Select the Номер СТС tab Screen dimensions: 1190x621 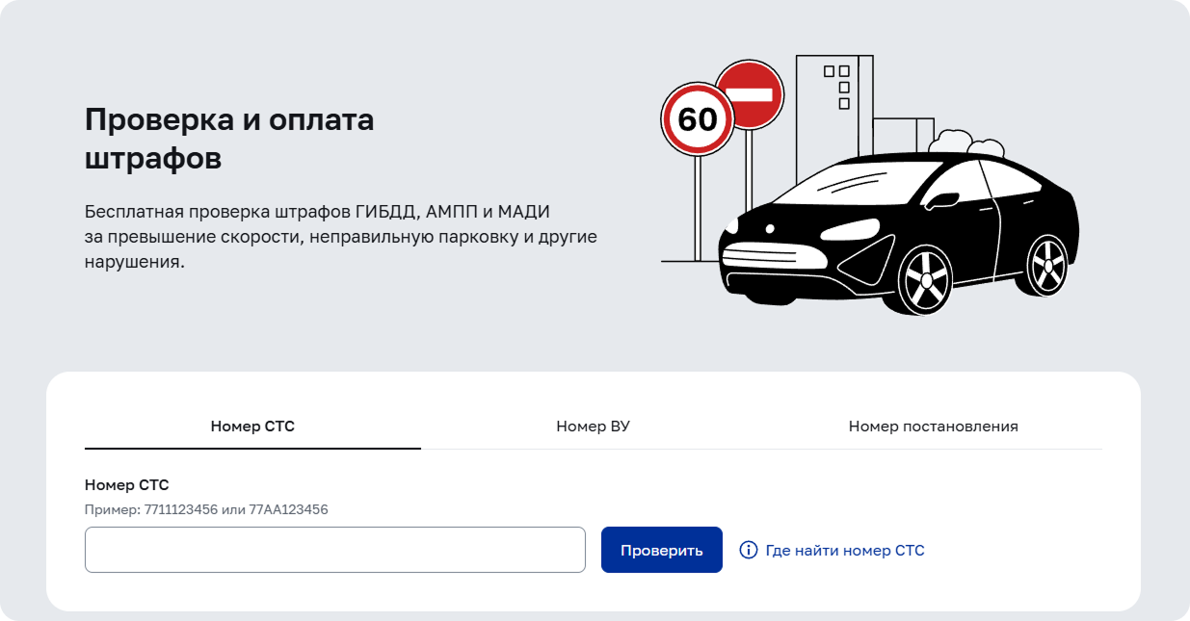click(252, 426)
